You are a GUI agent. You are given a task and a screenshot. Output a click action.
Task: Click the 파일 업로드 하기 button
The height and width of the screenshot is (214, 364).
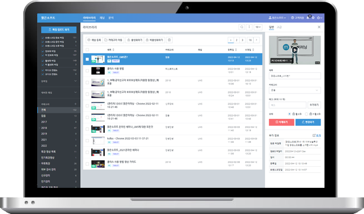(59, 29)
